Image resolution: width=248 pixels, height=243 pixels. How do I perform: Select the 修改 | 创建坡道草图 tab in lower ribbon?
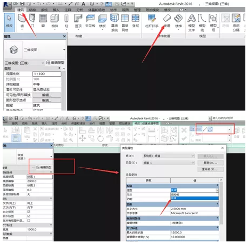(x=147, y=123)
